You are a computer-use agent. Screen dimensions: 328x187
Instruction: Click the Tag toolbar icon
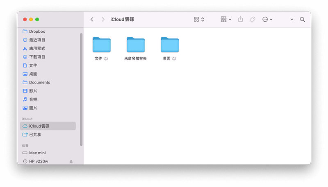pyautogui.click(x=253, y=19)
